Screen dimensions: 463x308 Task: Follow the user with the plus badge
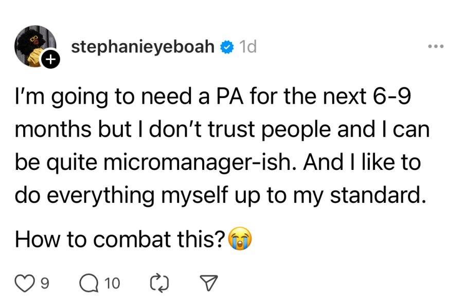tap(51, 59)
